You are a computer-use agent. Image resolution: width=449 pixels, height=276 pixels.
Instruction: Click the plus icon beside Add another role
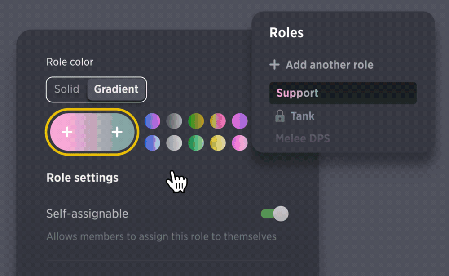[x=274, y=65]
